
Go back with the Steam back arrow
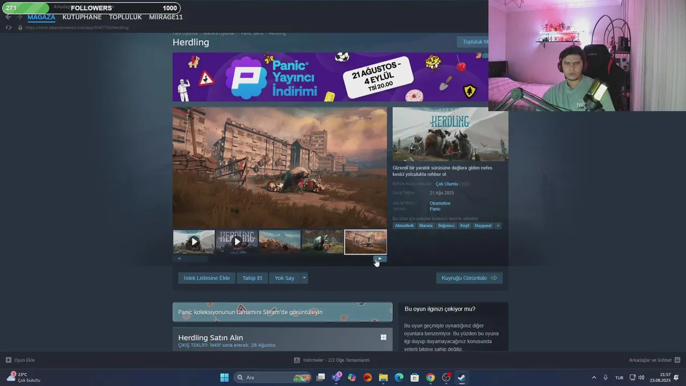[8, 17]
